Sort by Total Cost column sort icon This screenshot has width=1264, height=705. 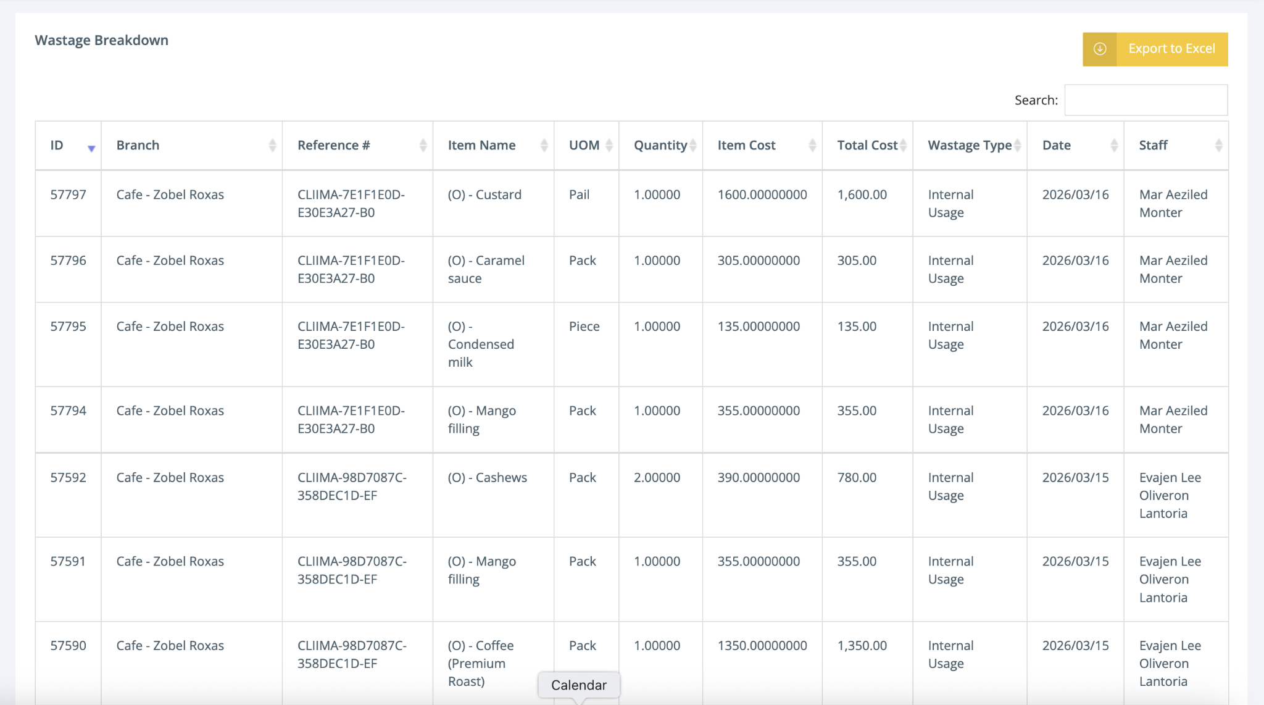(903, 146)
